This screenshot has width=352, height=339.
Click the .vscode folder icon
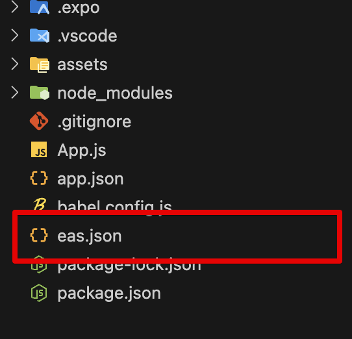click(x=40, y=36)
